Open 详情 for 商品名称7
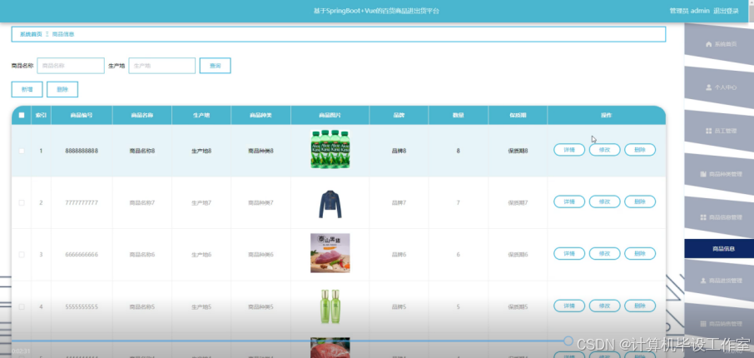 569,201
